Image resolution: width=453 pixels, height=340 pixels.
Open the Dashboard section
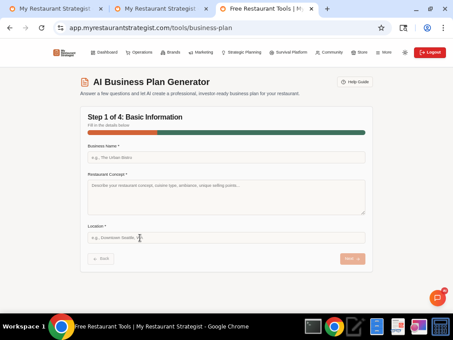(104, 52)
